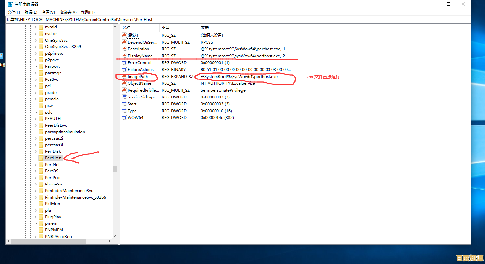Open the 收藏夹(A) favorites menu
Viewport: 485px width, 264px height.
(x=68, y=12)
